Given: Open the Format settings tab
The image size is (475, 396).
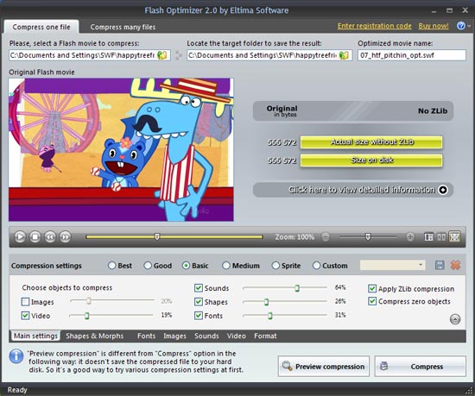Looking at the screenshot, I should (265, 336).
